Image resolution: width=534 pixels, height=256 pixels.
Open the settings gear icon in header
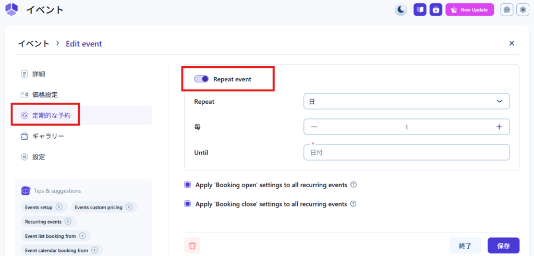[x=522, y=9]
